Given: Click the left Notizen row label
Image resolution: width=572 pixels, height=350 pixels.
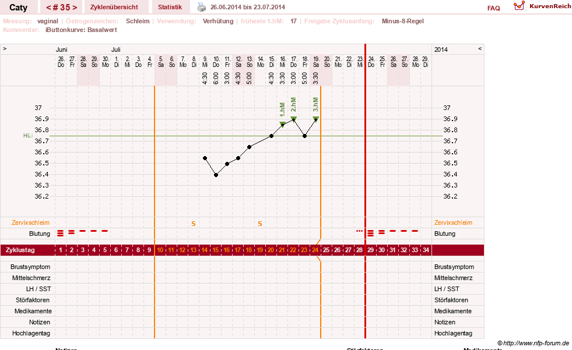Looking at the screenshot, I should (x=40, y=322).
